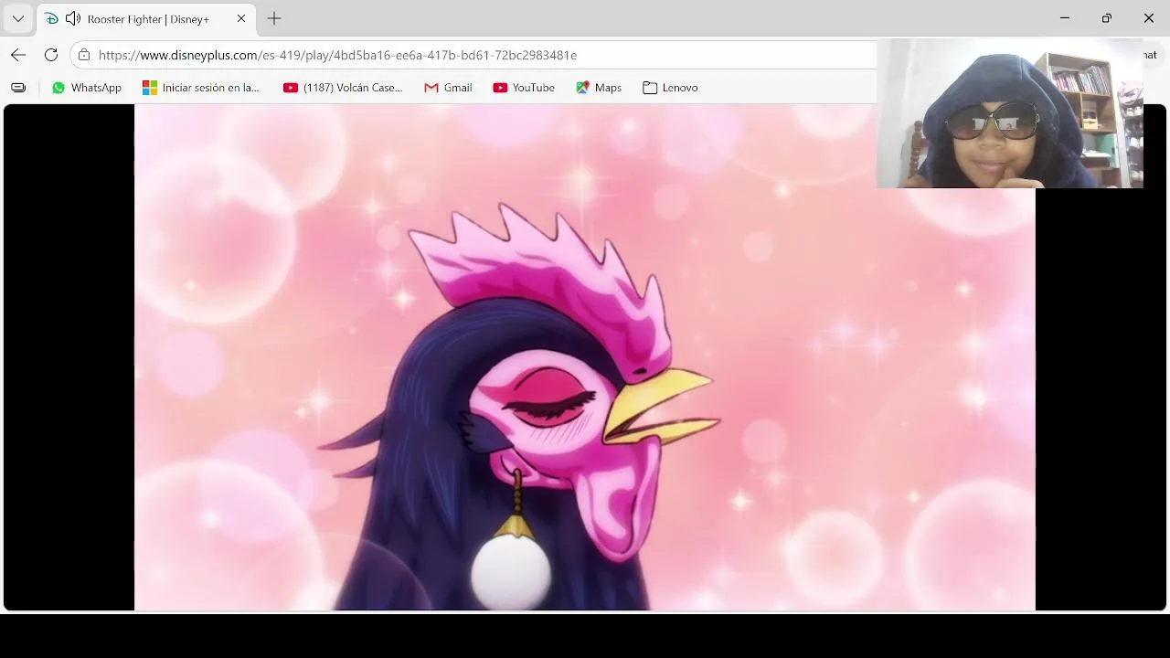Open the tab search dropdown arrow

point(18,18)
